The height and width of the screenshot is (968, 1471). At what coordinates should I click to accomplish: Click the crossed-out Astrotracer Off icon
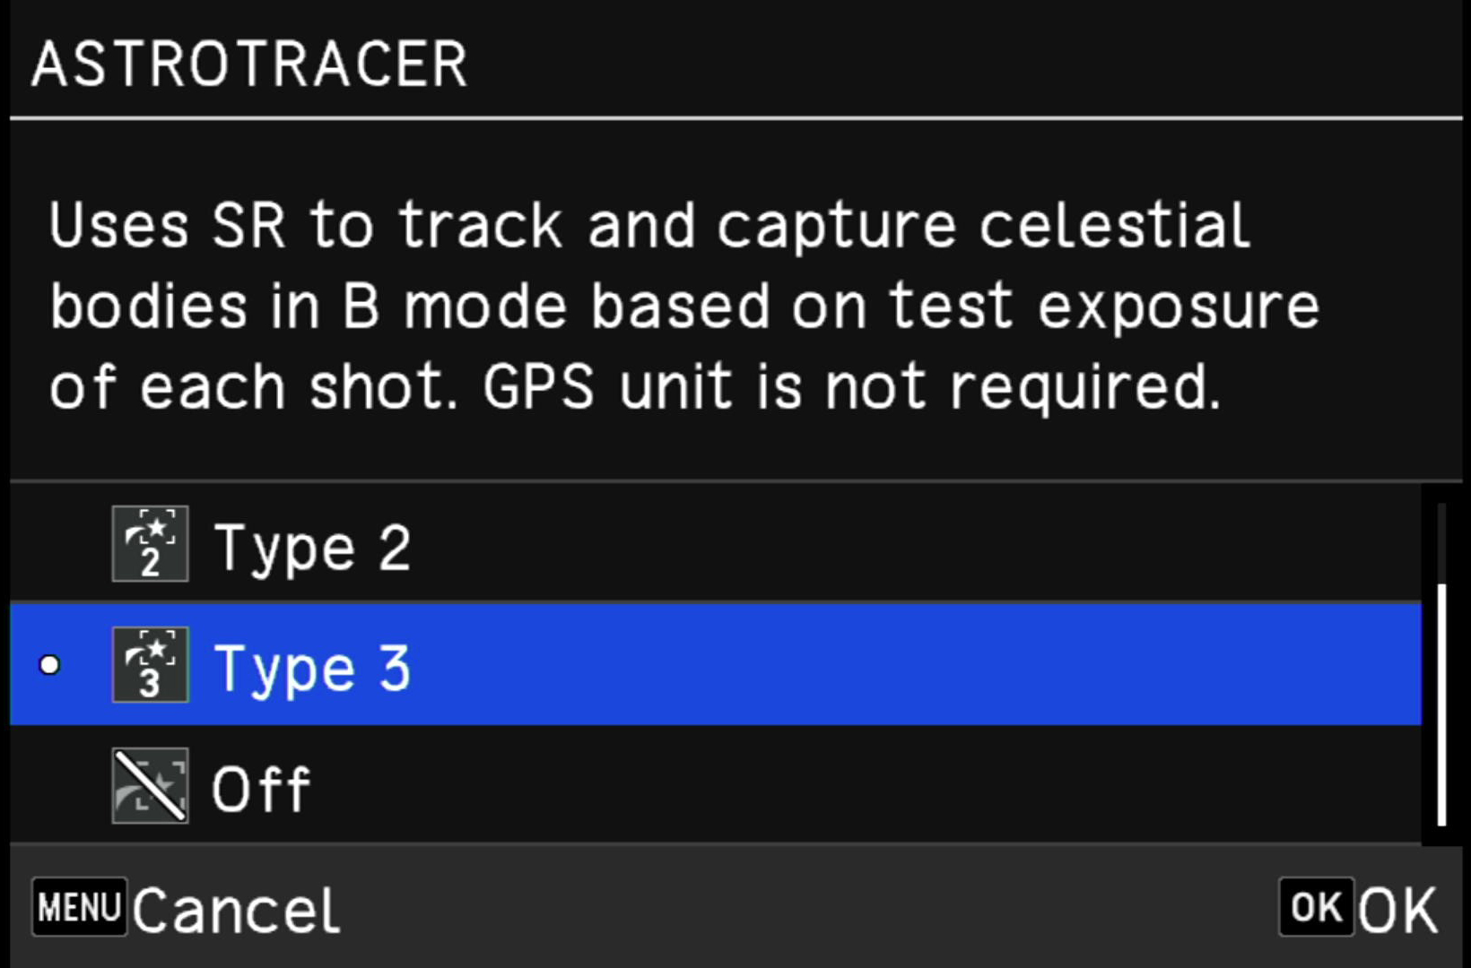tap(150, 785)
